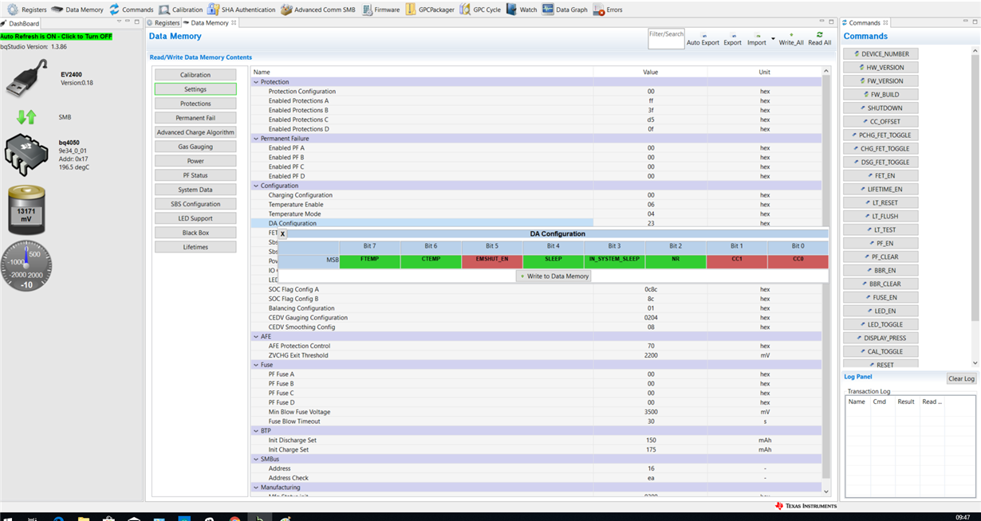Open the GPC Cycle tool
This screenshot has width=981, height=521.
coord(480,10)
